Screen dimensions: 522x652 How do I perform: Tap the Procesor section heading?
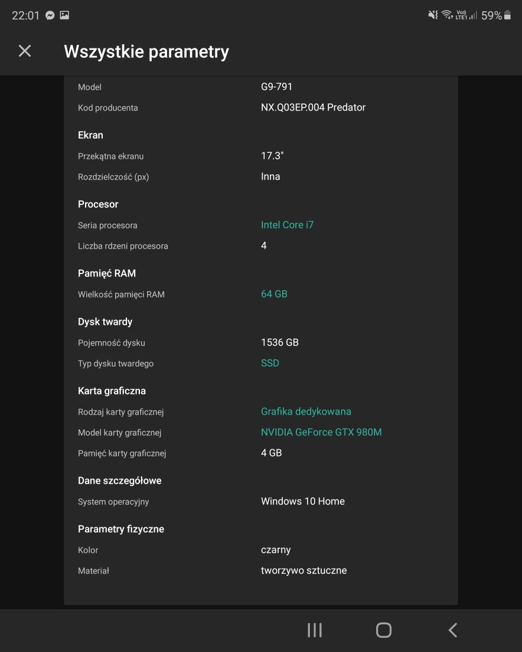click(98, 204)
